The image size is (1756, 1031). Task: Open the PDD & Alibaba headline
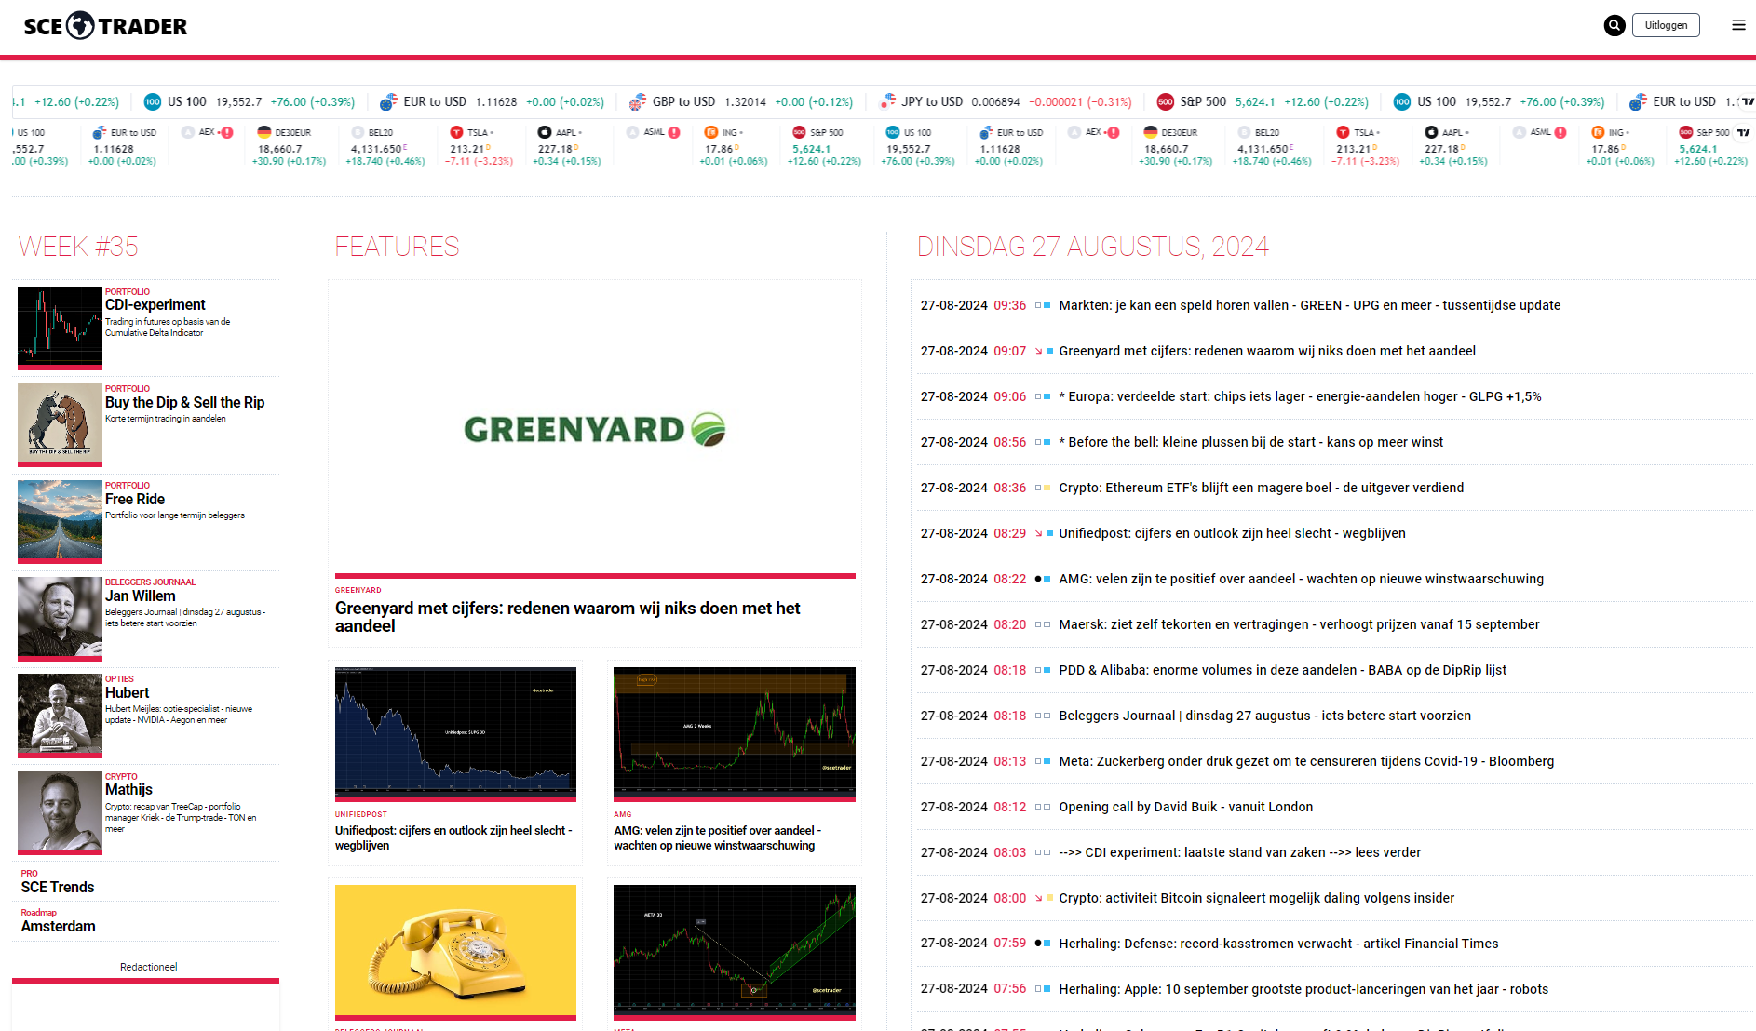[1282, 670]
